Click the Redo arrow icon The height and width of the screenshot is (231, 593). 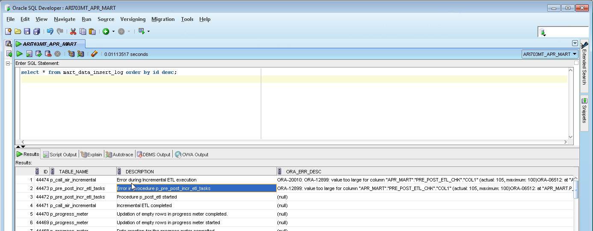60,31
